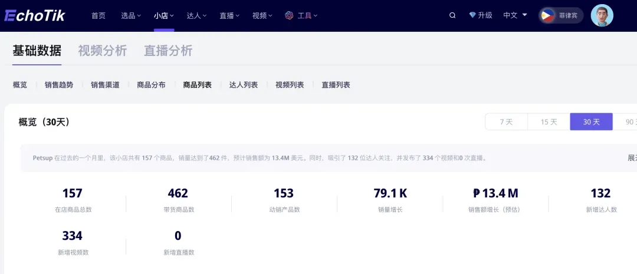Open the 视频 navigation menu
This screenshot has height=274, width=637.
(x=262, y=15)
